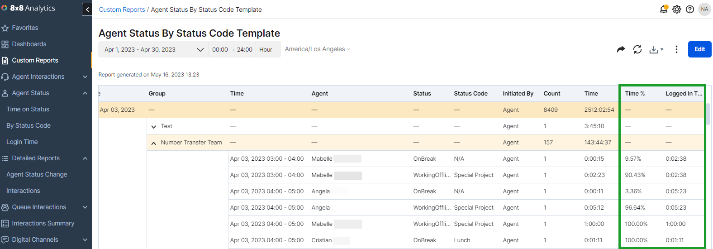Click the Lunch status code cell
The height and width of the screenshot is (249, 713).
point(462,240)
